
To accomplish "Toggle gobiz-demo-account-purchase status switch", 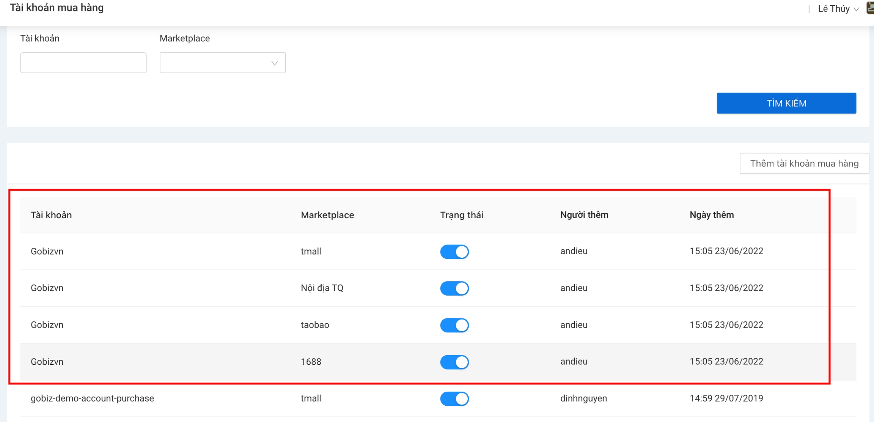I will tap(454, 399).
